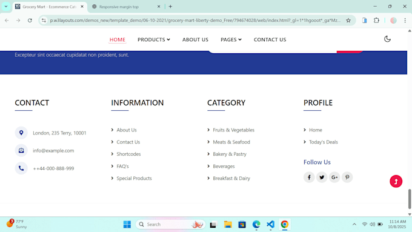Go to HOME in the navigation
The width and height of the screenshot is (412, 232).
coord(118,39)
